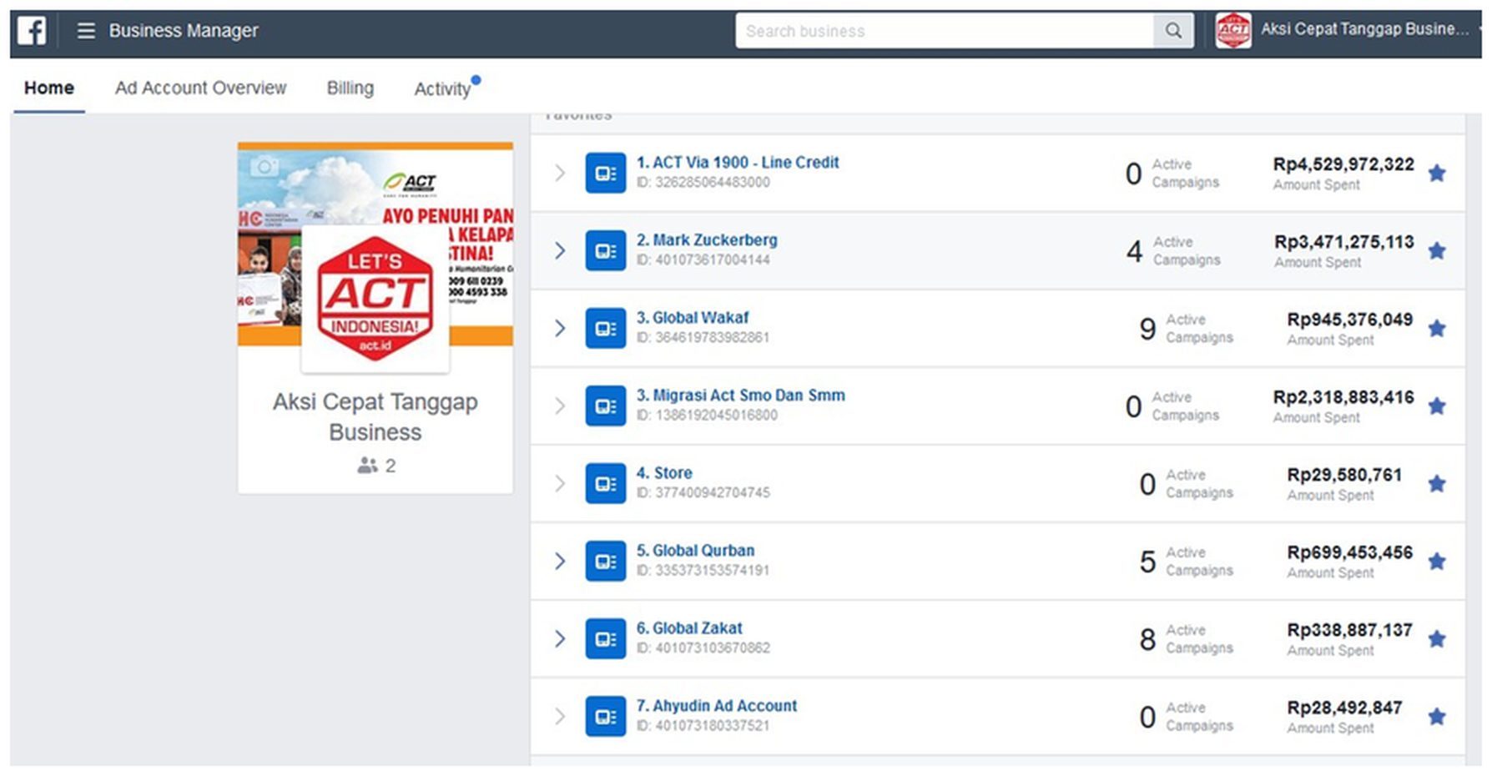This screenshot has width=1492, height=776.
Task: Click the LET'S ACT Indonesia profile picture
Action: (x=376, y=299)
